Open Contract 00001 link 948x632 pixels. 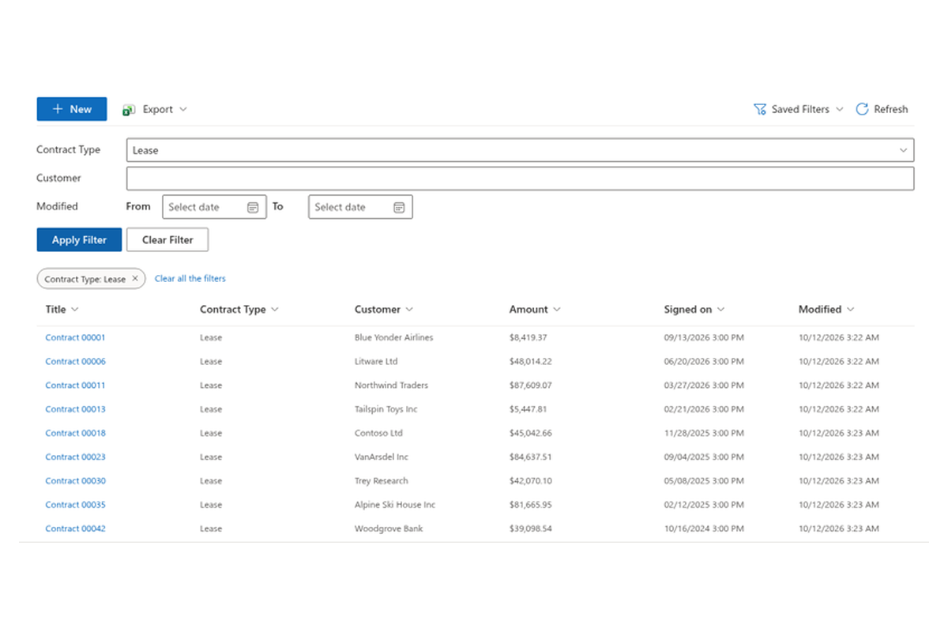[75, 338]
